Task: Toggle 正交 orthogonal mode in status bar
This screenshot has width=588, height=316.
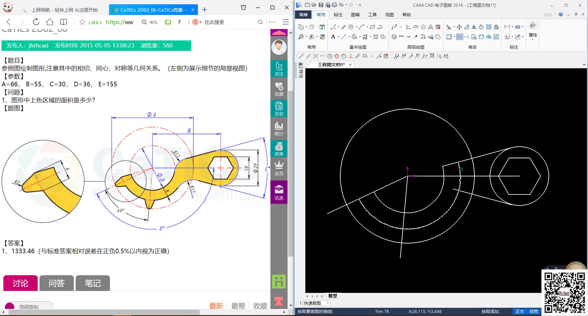Action: pos(520,311)
